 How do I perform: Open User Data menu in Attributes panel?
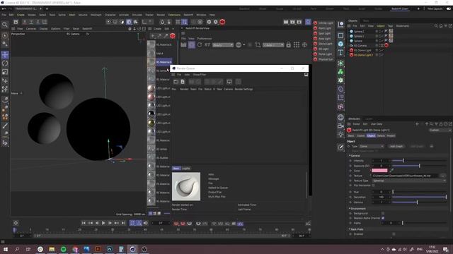pos(376,124)
